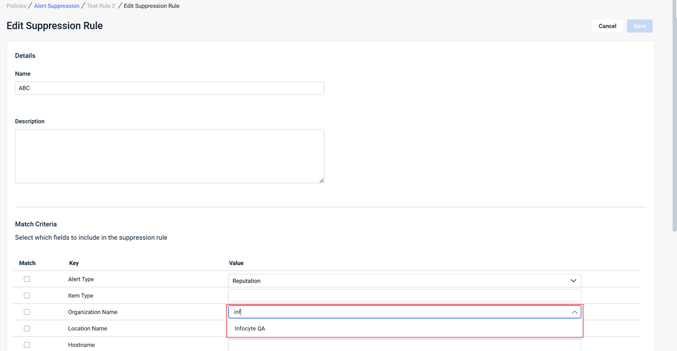The width and height of the screenshot is (677, 351).
Task: Grab the Description textarea resize handle
Action: coord(321,180)
